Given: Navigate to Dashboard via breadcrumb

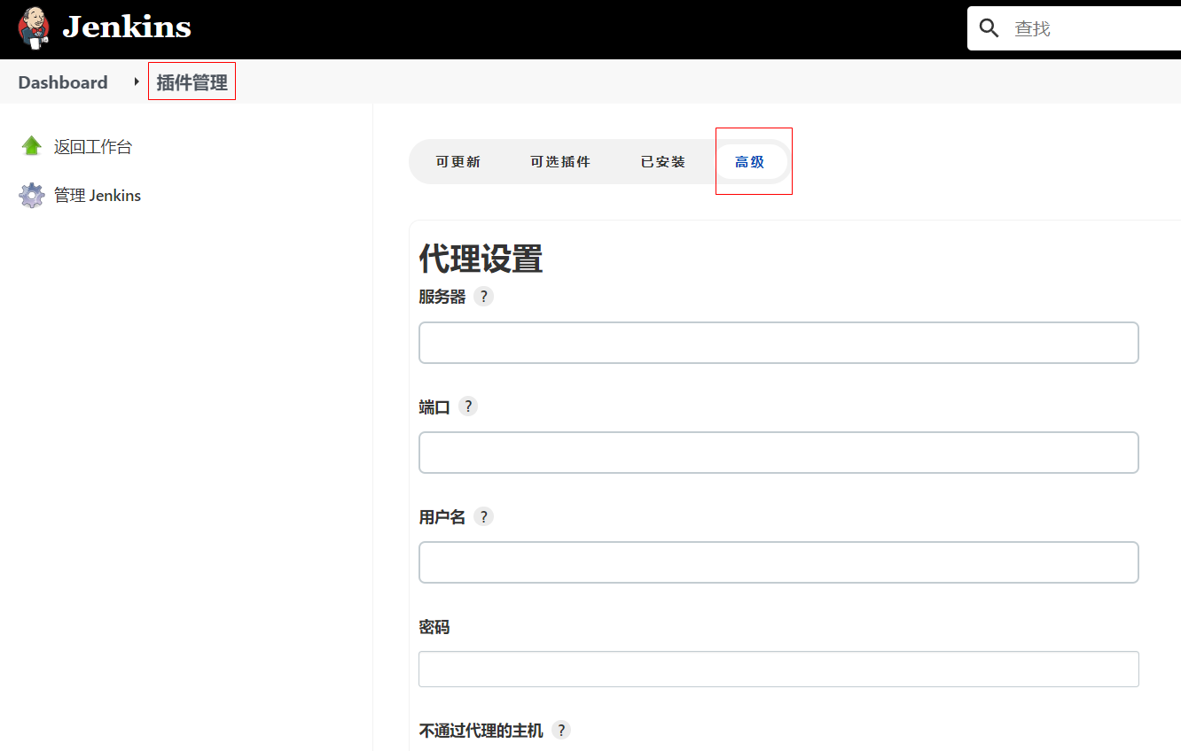Looking at the screenshot, I should [62, 81].
